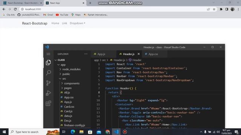This screenshot has width=241, height=135.
Task: Collapse the CLASS root folder
Action: pos(61,60)
